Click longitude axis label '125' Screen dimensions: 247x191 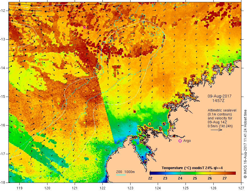click(186, 188)
